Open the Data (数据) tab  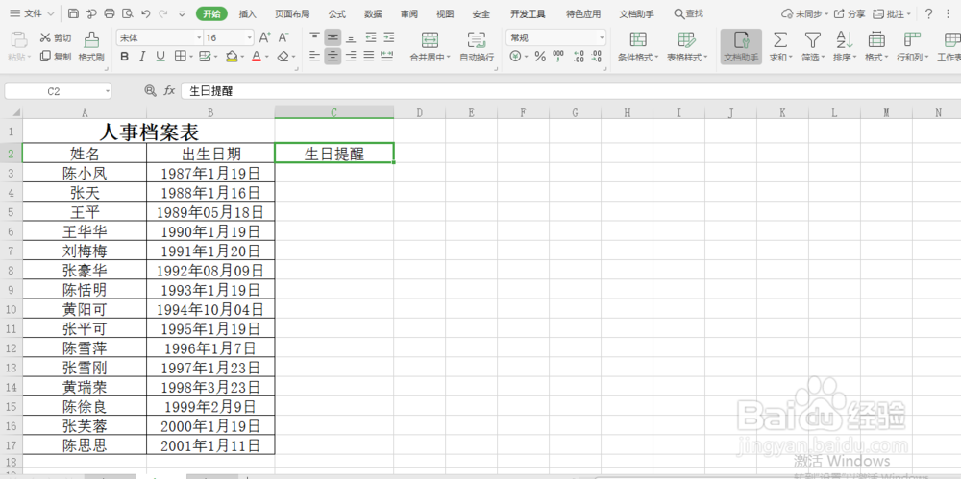click(x=373, y=14)
